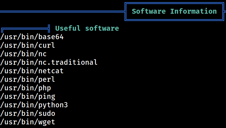Select the /usr/bin/nc line
Screen dimensions: 226x128
click(x=23, y=54)
